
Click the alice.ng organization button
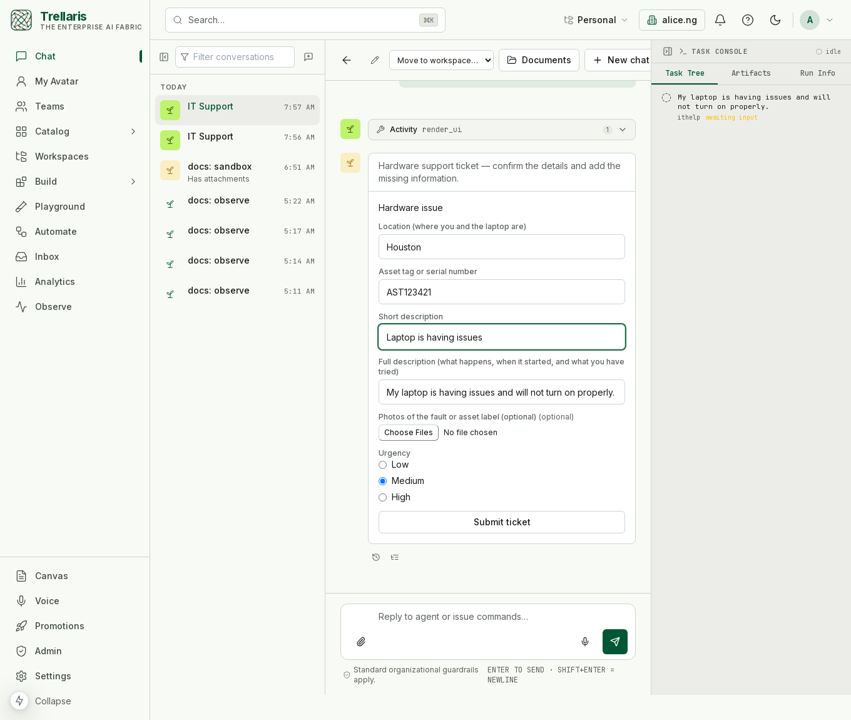point(672,20)
